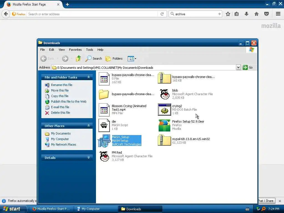Select the crying2 batch file icon
284x213 pixels.
(164, 110)
